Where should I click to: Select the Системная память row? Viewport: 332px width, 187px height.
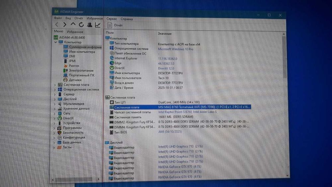click(x=151, y=117)
